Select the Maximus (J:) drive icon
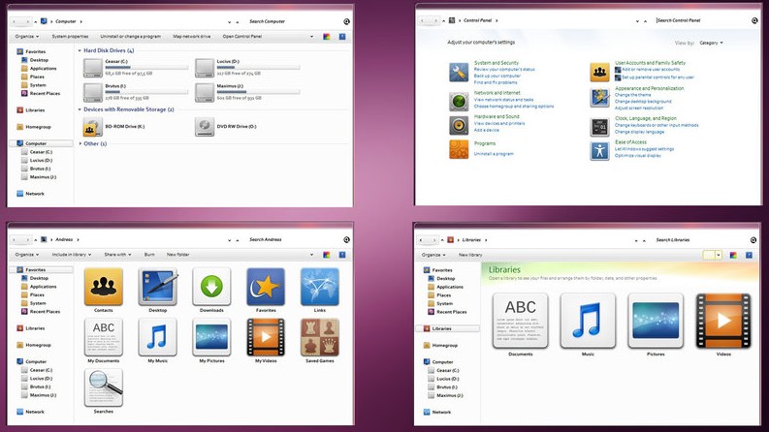 [205, 93]
